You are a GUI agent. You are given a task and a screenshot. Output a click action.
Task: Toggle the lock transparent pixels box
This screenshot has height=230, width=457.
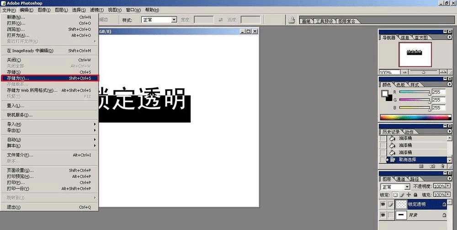click(395, 195)
